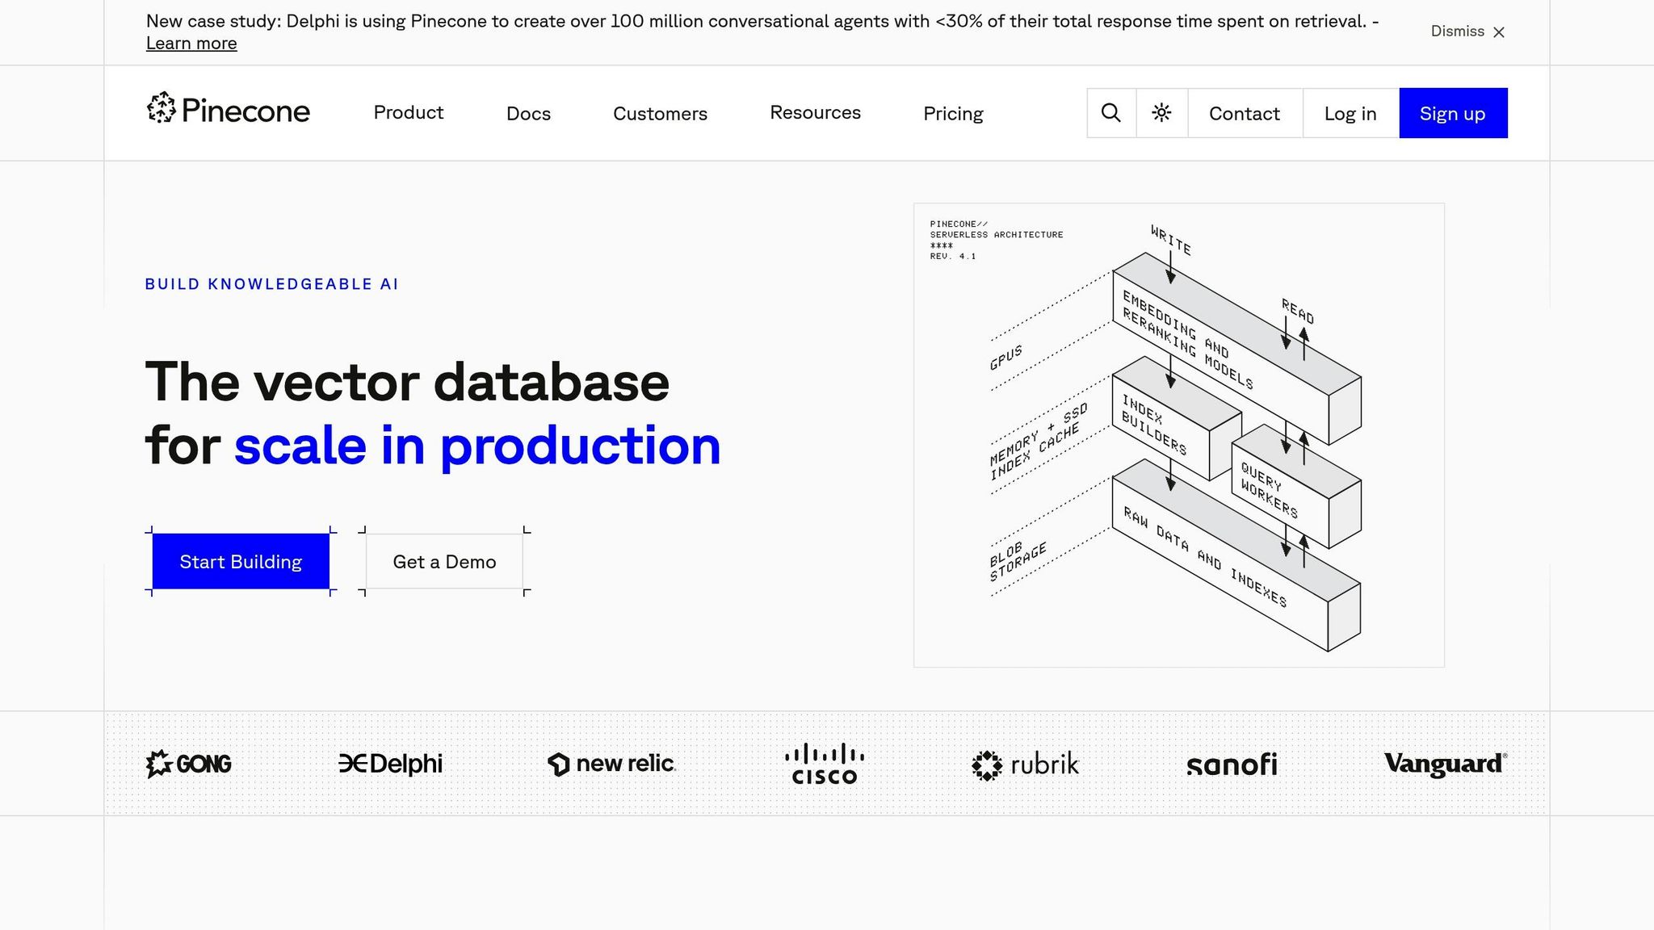Click the 'READ' label in diagram
This screenshot has height=930, width=1654.
[1298, 311]
